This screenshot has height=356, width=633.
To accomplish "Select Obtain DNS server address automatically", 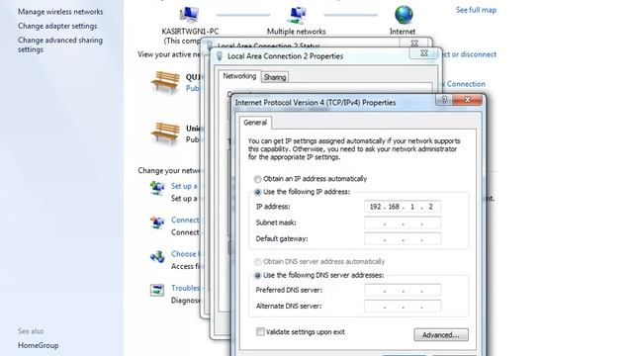I will (257, 262).
